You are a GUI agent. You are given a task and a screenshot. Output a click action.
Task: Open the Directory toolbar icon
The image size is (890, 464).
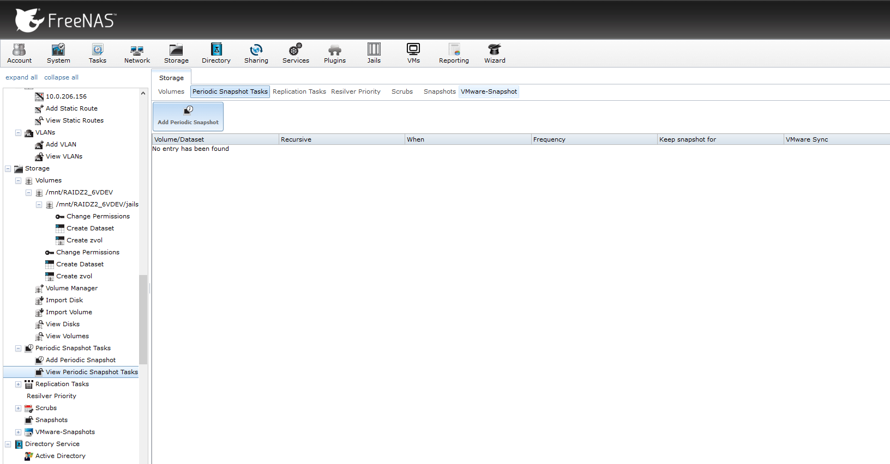[x=216, y=53]
